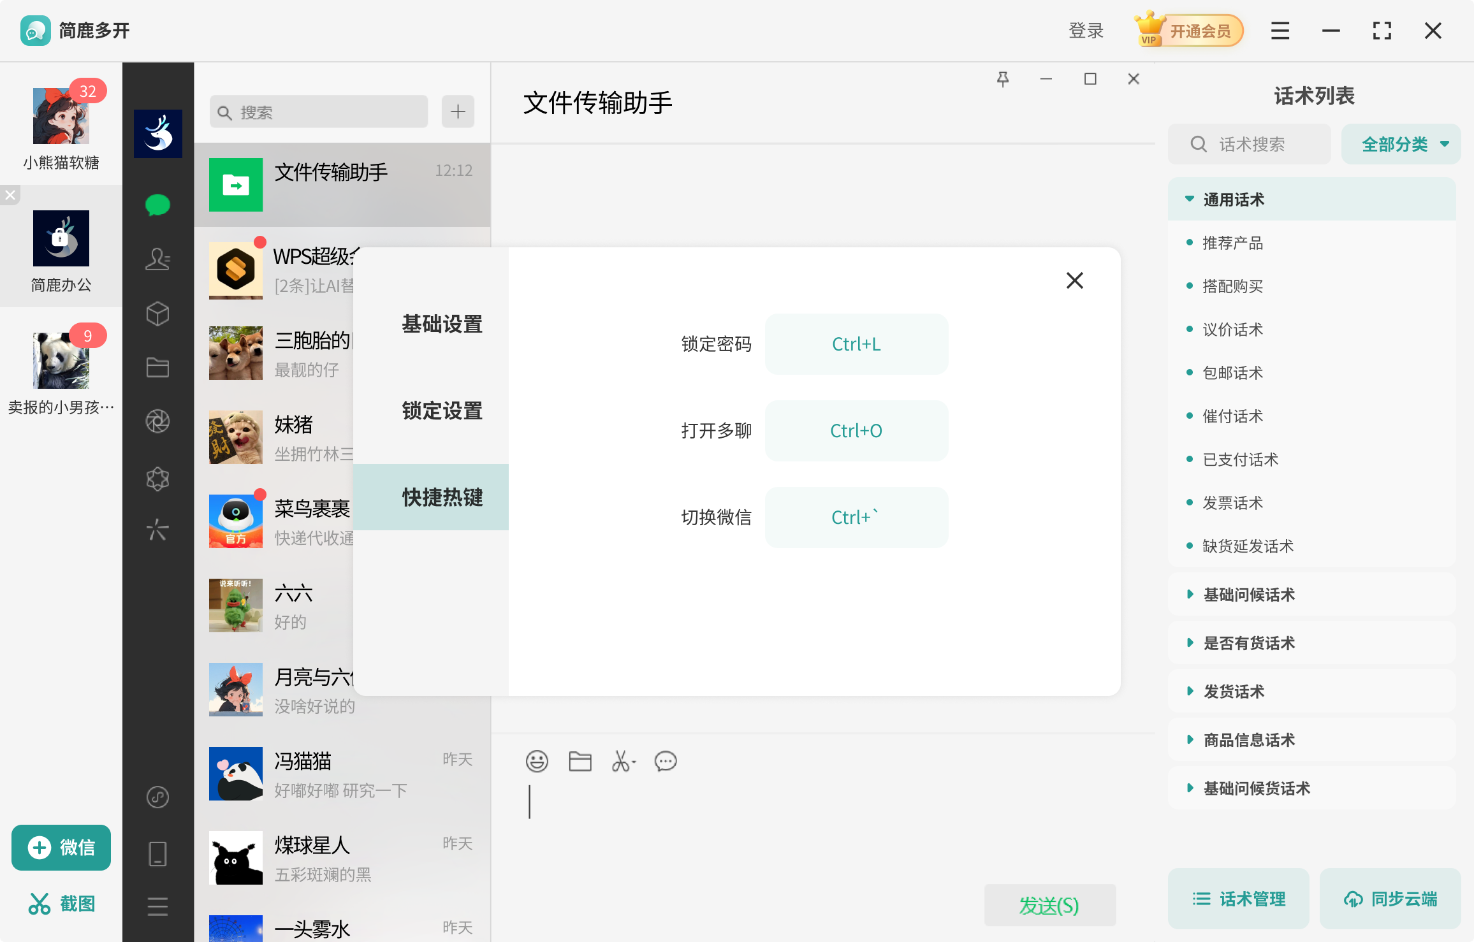Click the Ctrl+L lock password hotkey field
Viewport: 1474px width, 942px height.
click(x=856, y=344)
